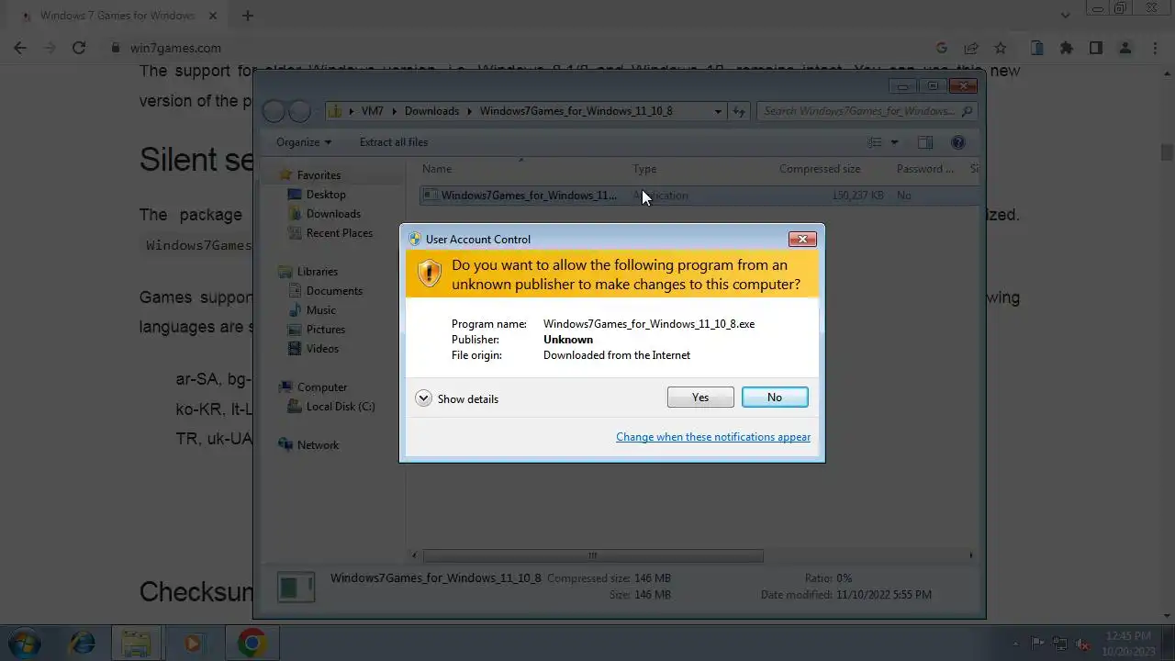
Task: Click the Chrome tab search chevron
Action: click(1066, 16)
